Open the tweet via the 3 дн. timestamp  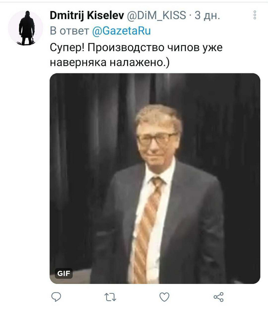(207, 16)
